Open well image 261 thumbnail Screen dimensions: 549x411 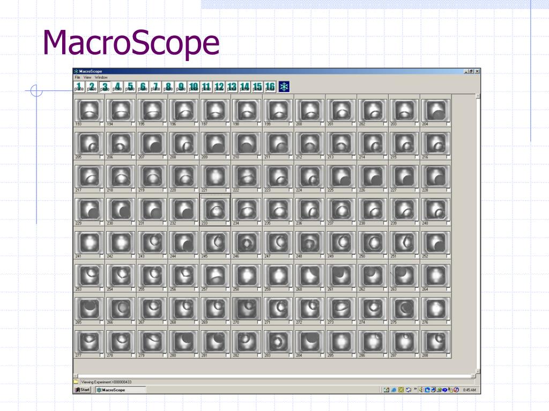tap(341, 276)
